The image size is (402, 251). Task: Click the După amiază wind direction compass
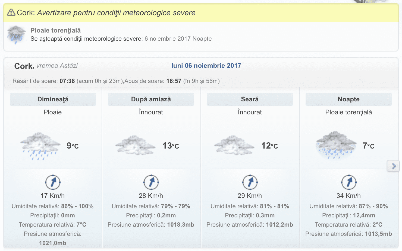[151, 182]
